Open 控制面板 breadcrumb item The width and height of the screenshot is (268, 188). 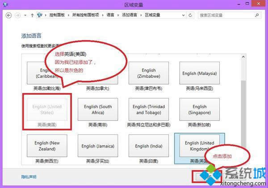click(57, 15)
